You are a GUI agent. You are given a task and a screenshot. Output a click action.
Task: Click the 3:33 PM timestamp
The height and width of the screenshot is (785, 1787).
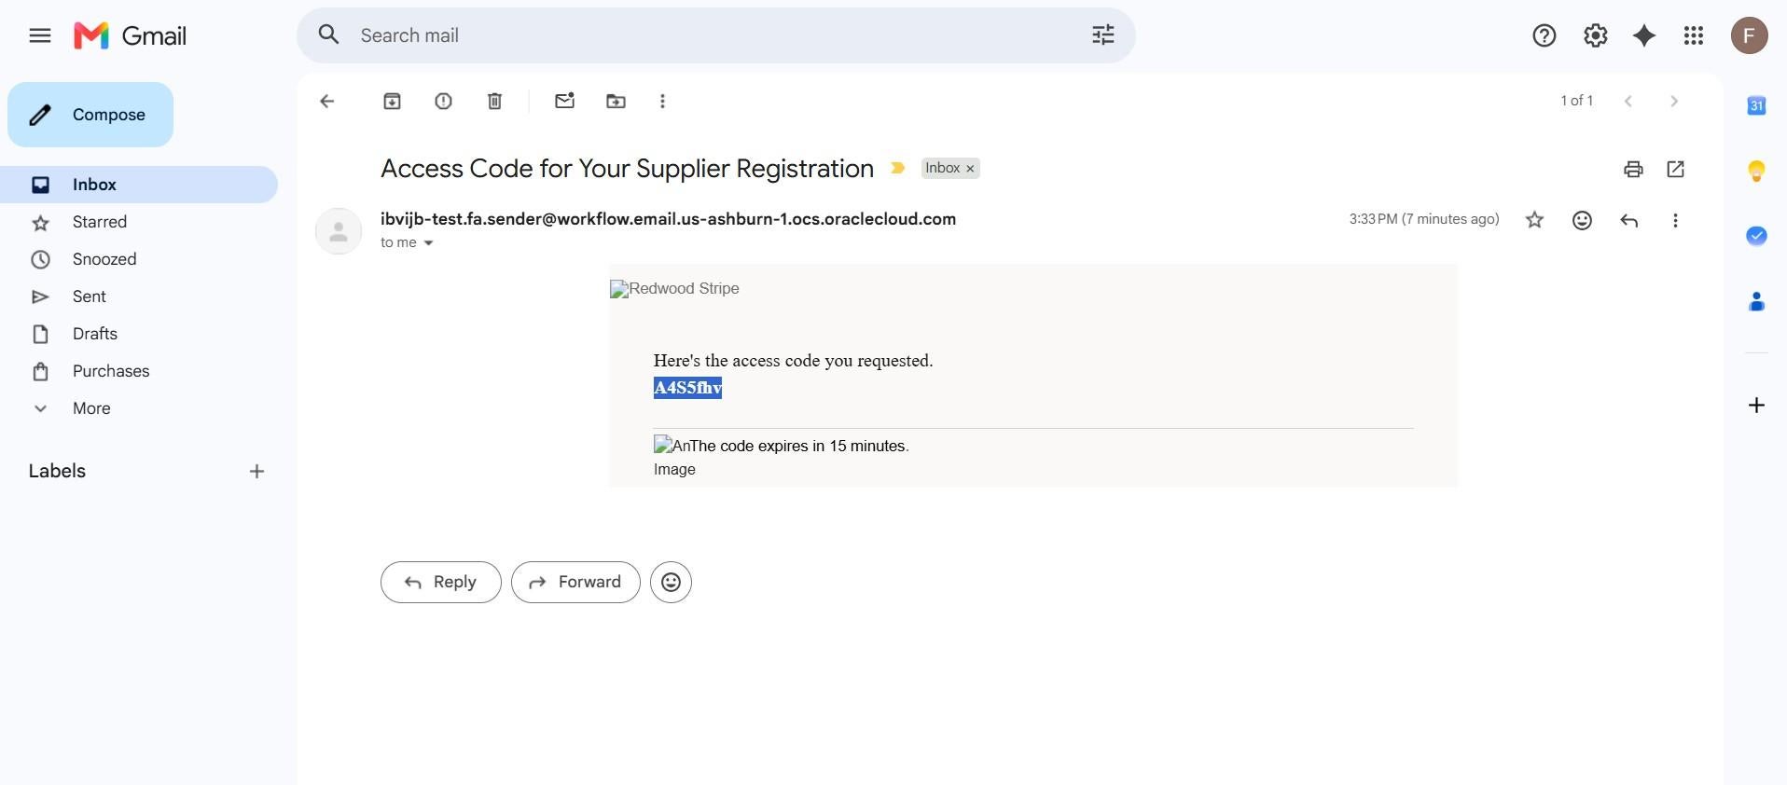click(x=1423, y=219)
